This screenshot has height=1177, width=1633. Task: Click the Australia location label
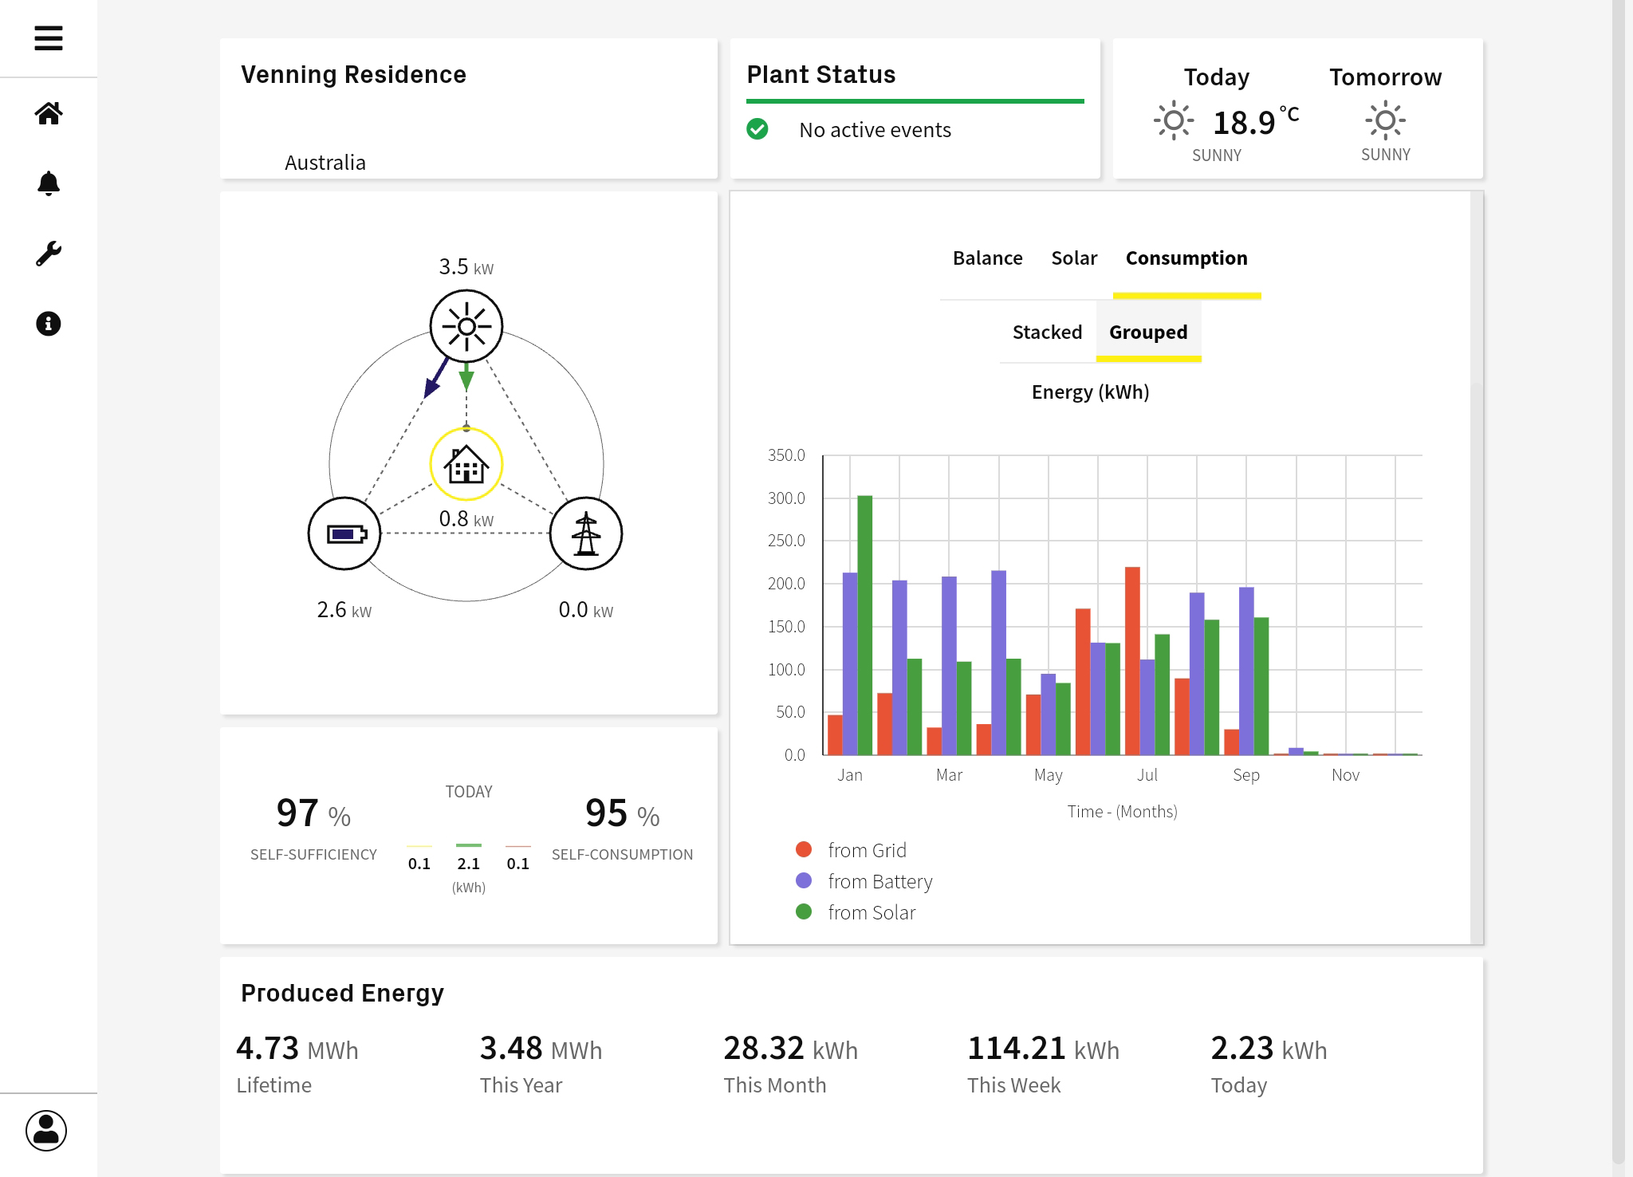click(x=325, y=163)
